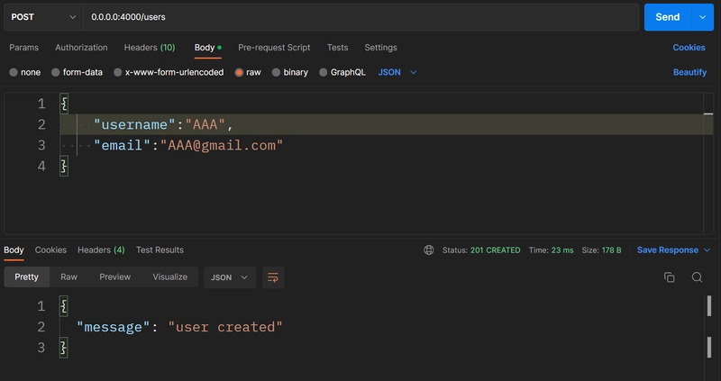This screenshot has height=381, width=721.
Task: Open the request body JSON format dropdown
Action: click(397, 72)
